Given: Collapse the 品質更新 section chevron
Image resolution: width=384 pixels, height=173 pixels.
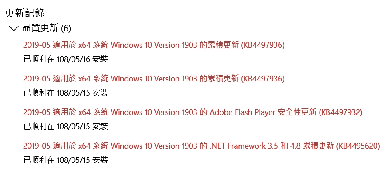Looking at the screenshot, I should pyautogui.click(x=13, y=29).
